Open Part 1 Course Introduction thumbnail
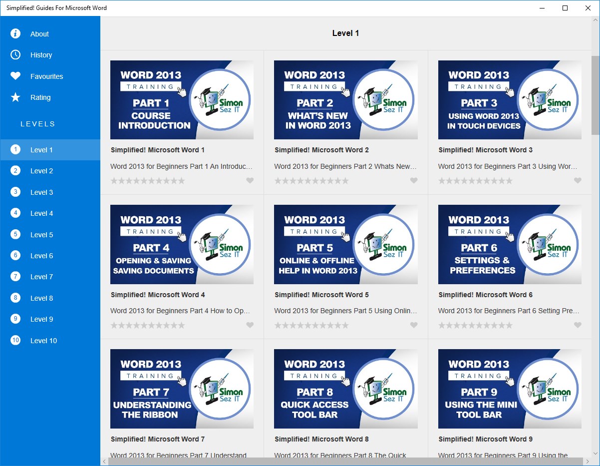Image resolution: width=600 pixels, height=466 pixels. click(182, 100)
